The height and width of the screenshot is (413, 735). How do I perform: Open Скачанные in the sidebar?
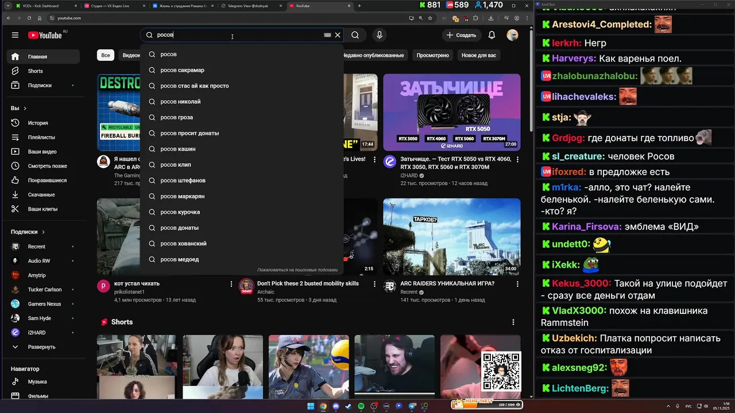pyautogui.click(x=43, y=194)
